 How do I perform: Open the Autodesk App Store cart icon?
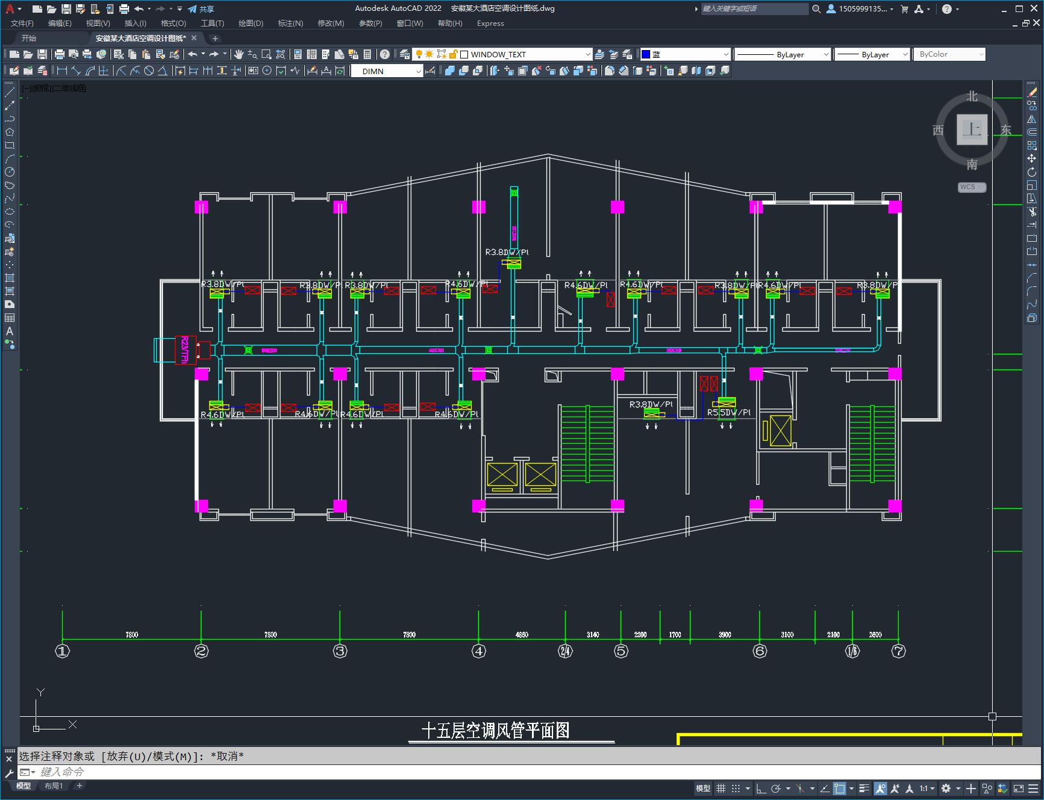point(904,9)
